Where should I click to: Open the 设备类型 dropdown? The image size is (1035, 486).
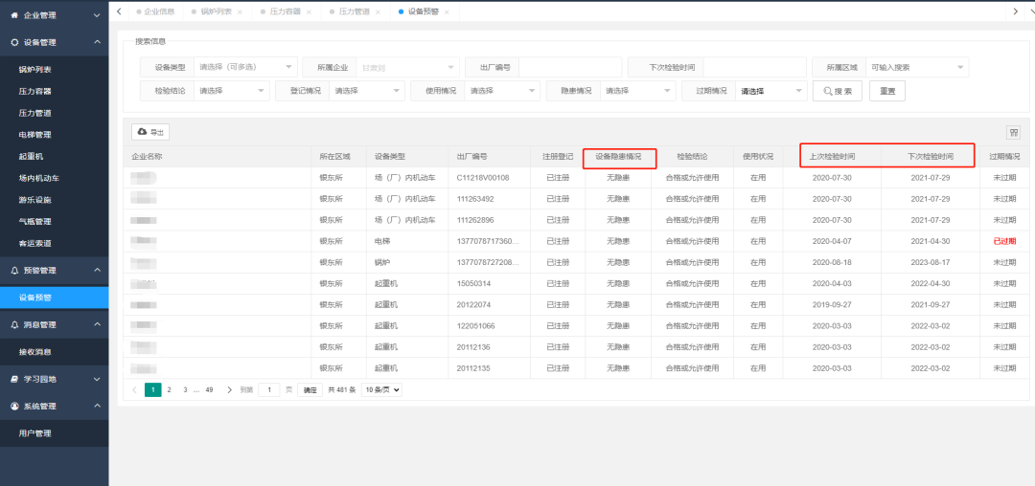tap(245, 67)
